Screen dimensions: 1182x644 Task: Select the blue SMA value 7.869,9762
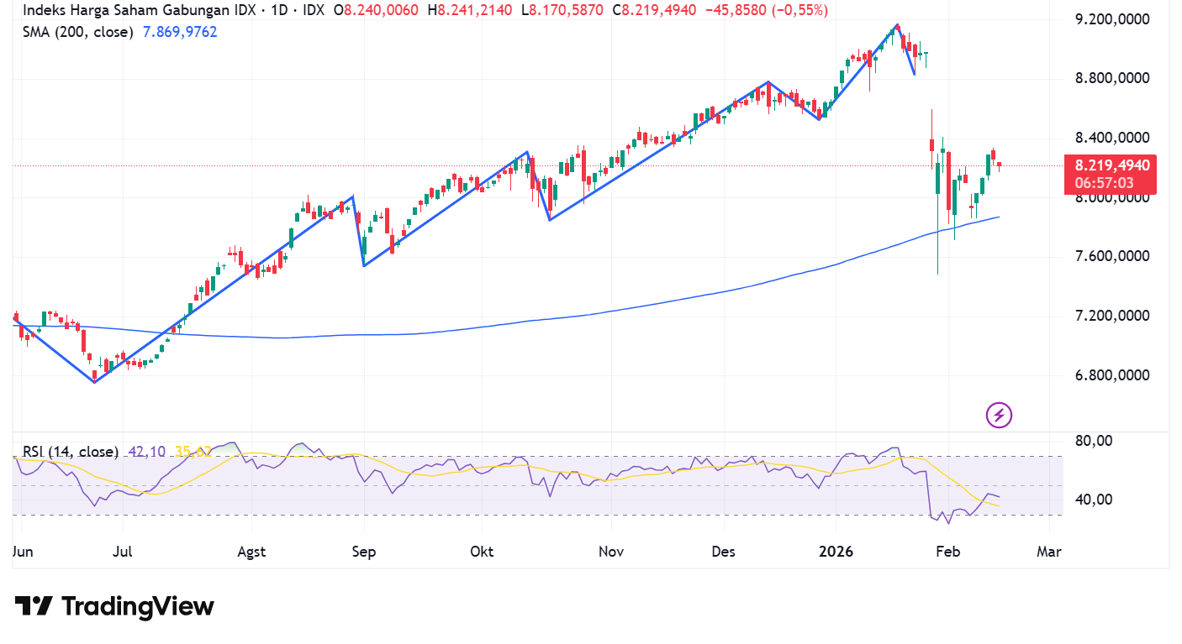coord(179,32)
